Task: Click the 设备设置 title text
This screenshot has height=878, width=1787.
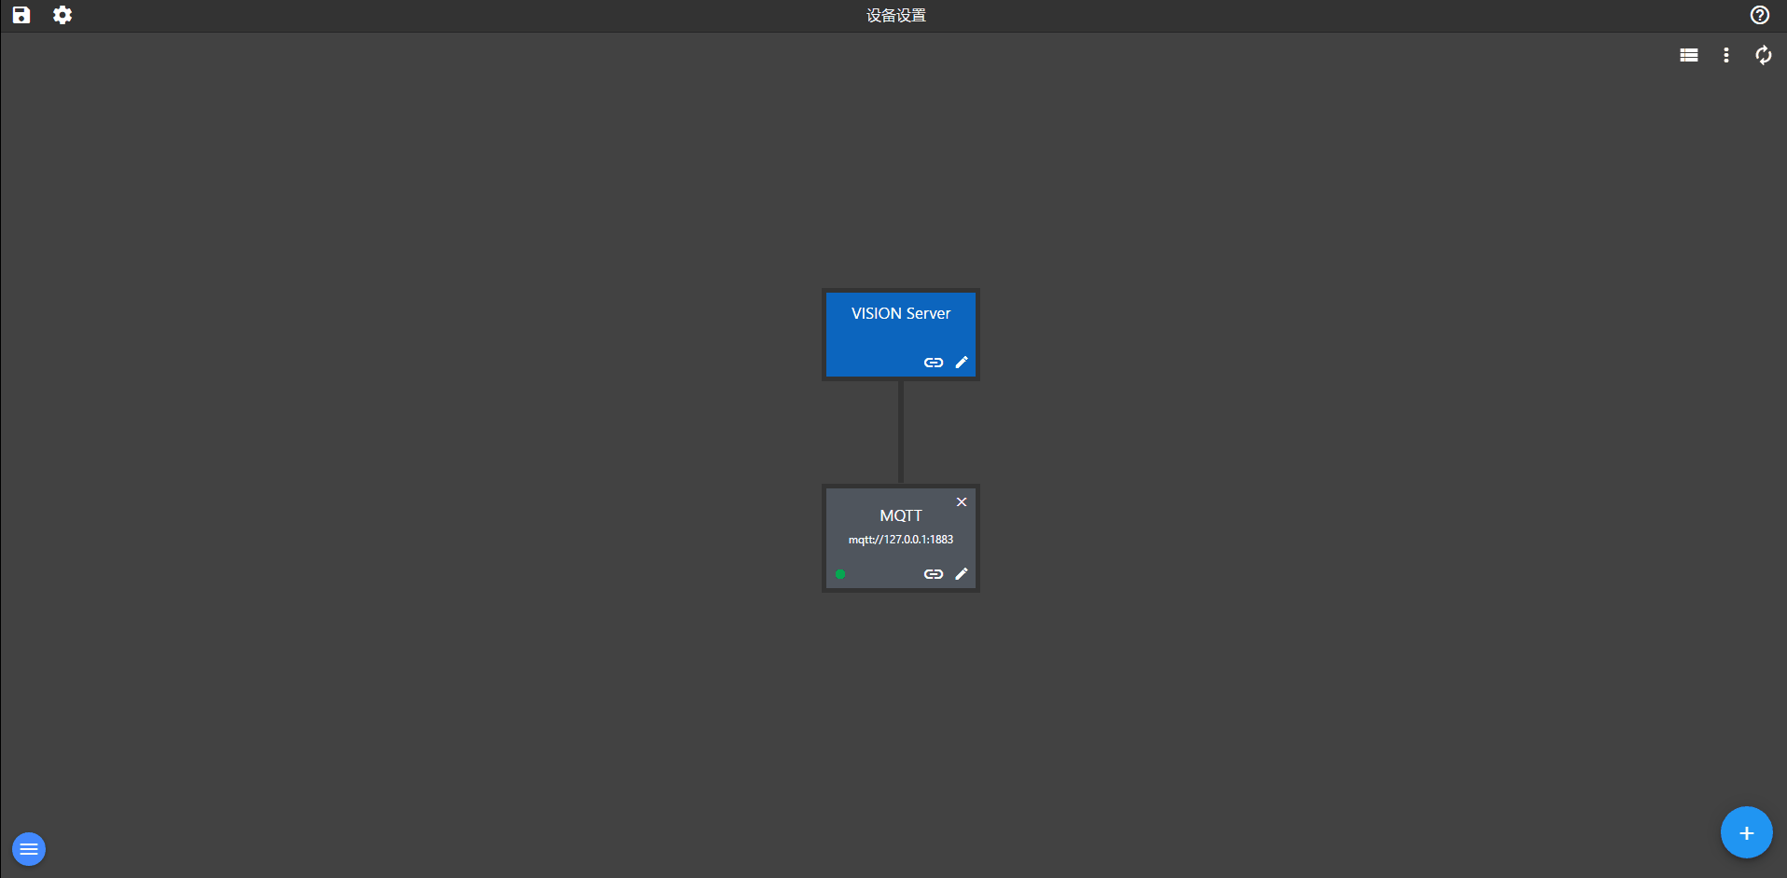Action: (896, 15)
